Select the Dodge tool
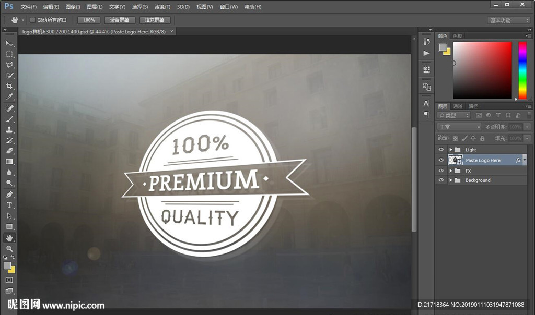This screenshot has width=535, height=315. pos(9,183)
